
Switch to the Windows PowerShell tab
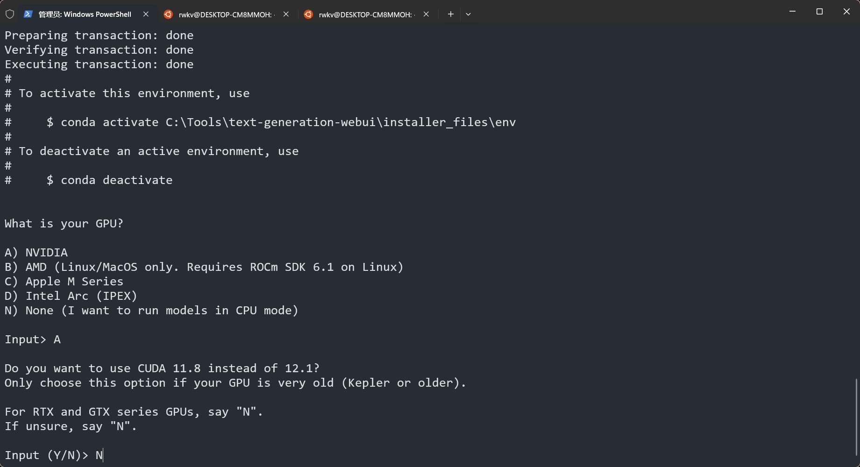[85, 14]
